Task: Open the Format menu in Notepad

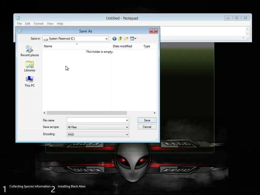Action: point(39,24)
